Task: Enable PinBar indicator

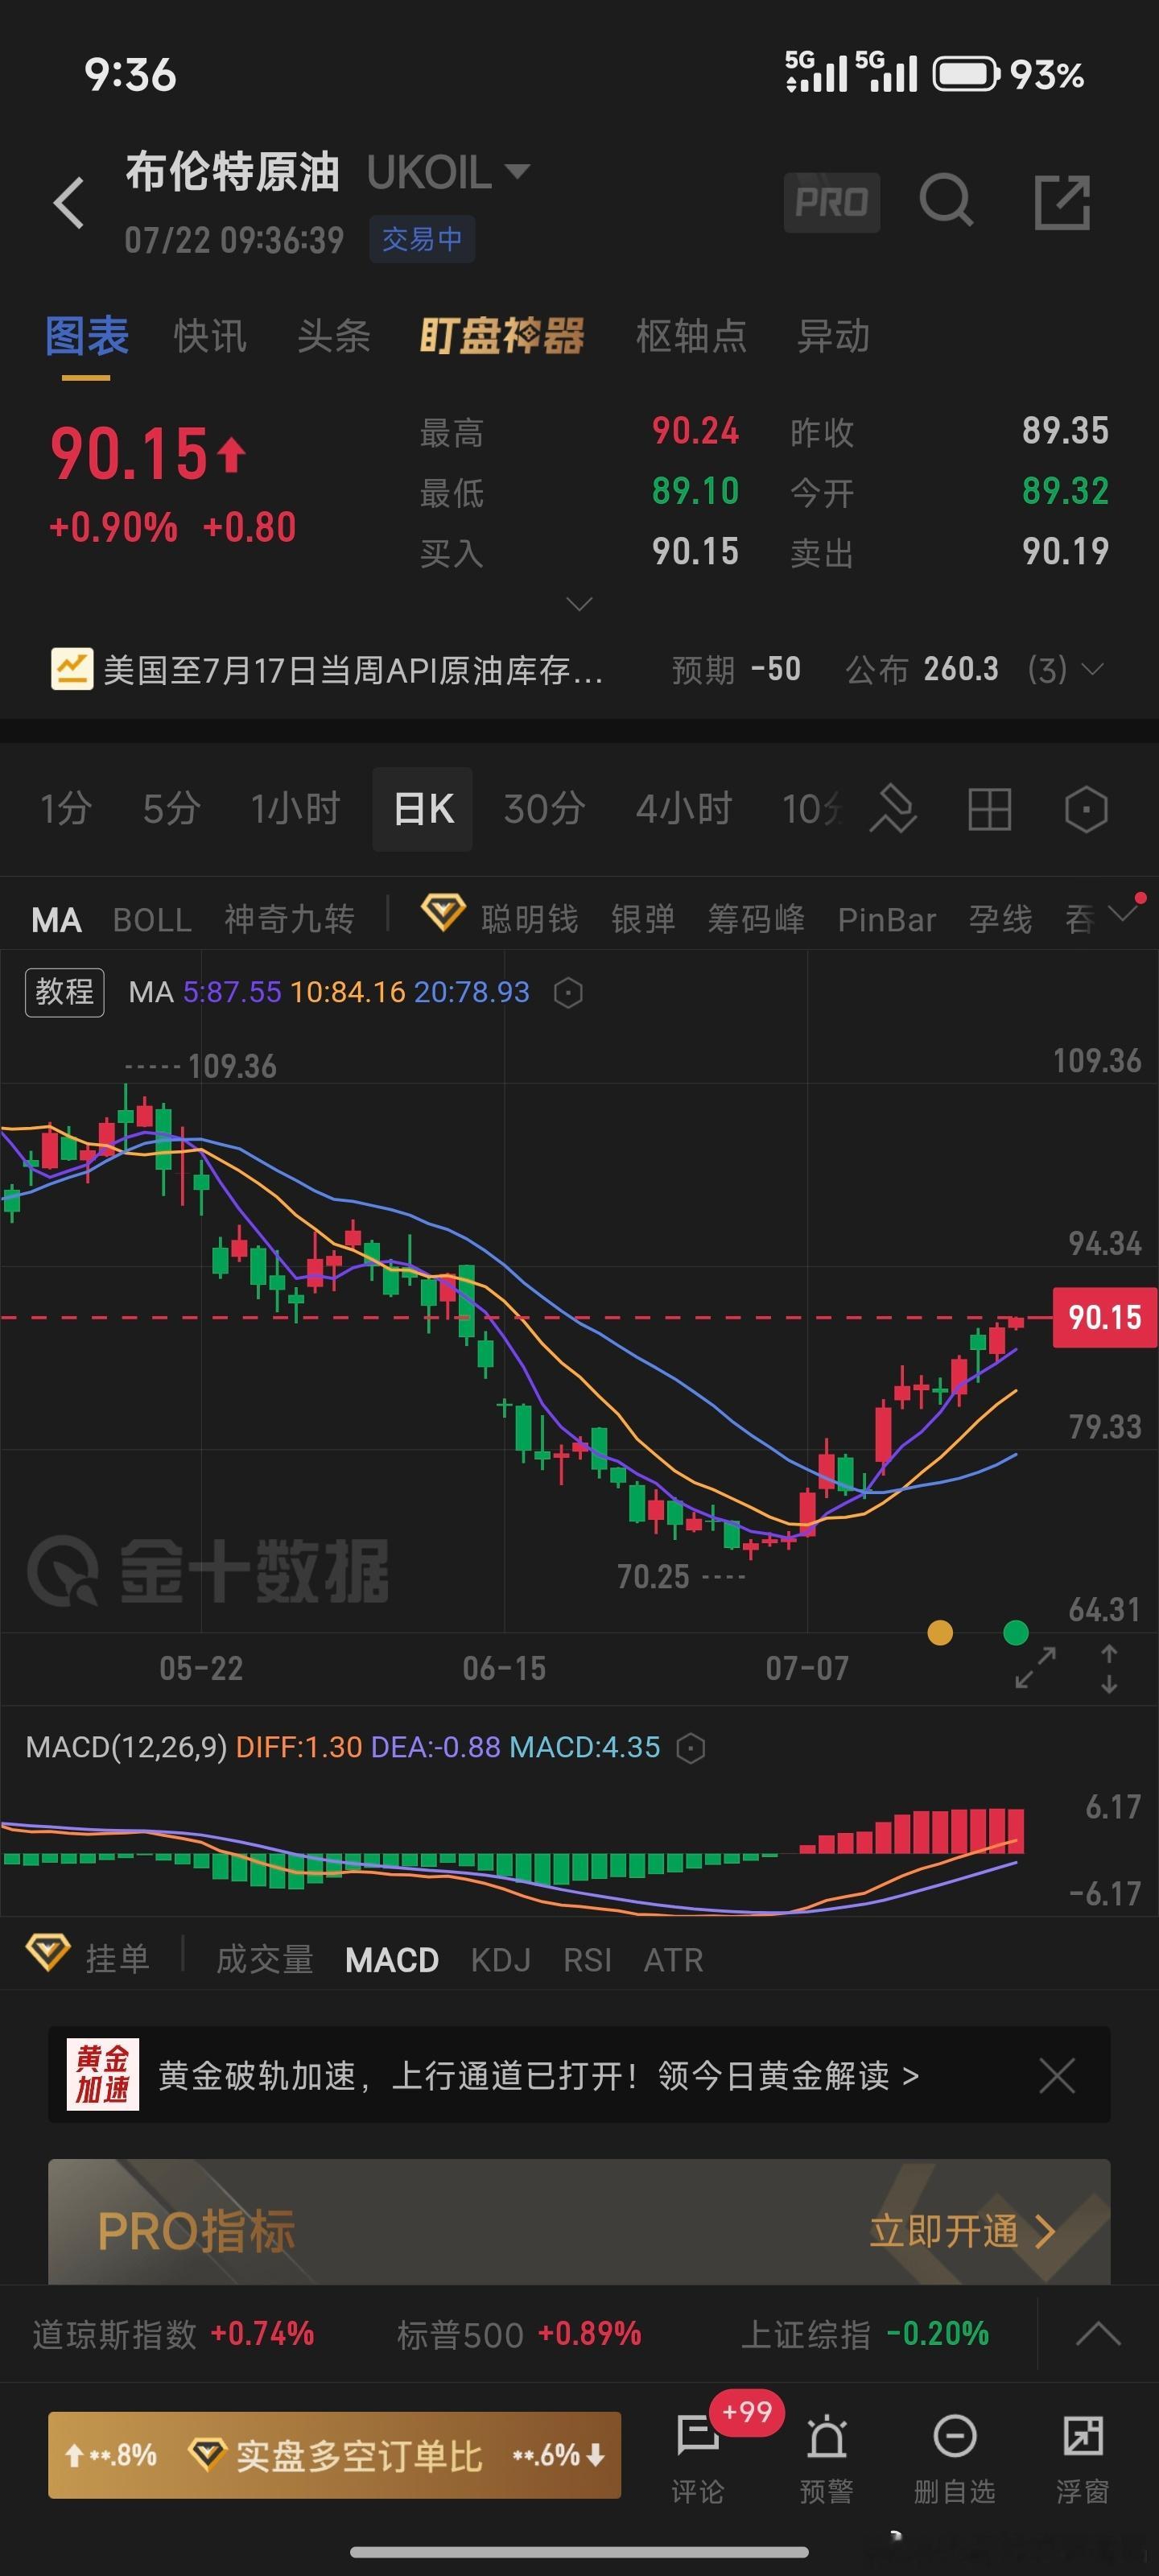Action: (x=887, y=920)
